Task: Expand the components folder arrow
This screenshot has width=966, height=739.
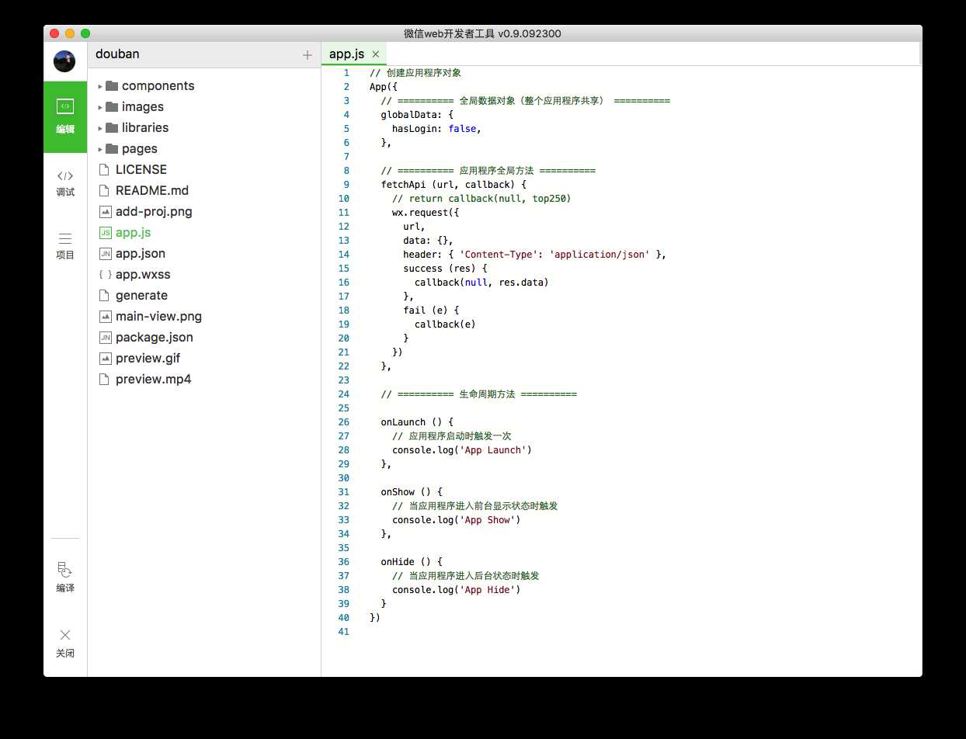Action: pyautogui.click(x=100, y=86)
